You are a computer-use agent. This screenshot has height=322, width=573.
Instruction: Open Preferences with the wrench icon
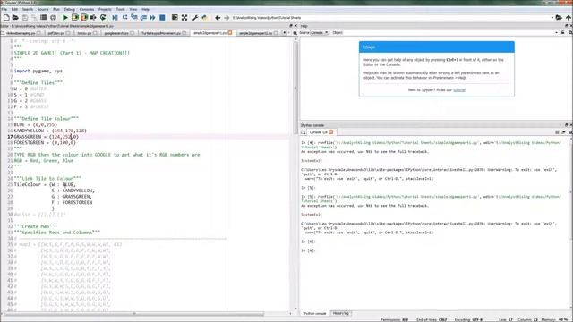[x=195, y=18]
